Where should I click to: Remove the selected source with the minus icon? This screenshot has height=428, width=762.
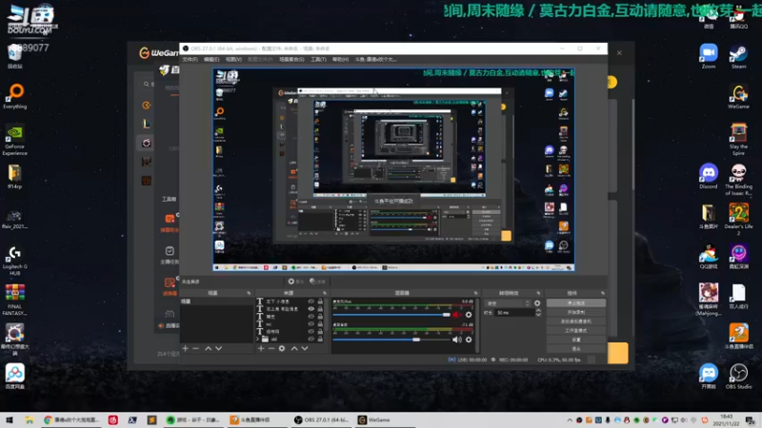click(271, 348)
